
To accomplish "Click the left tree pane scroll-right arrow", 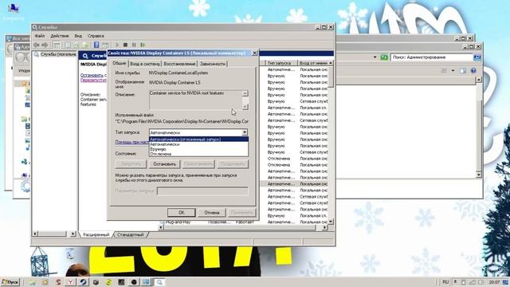I will click(73, 234).
